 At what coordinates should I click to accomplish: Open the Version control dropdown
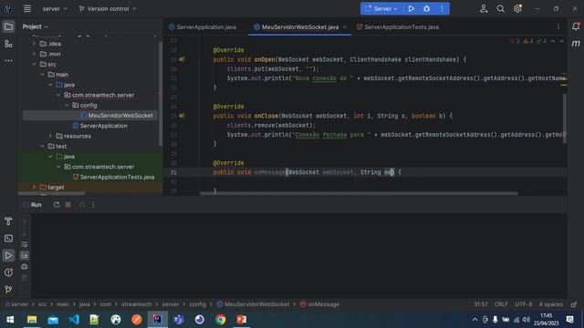coord(108,8)
